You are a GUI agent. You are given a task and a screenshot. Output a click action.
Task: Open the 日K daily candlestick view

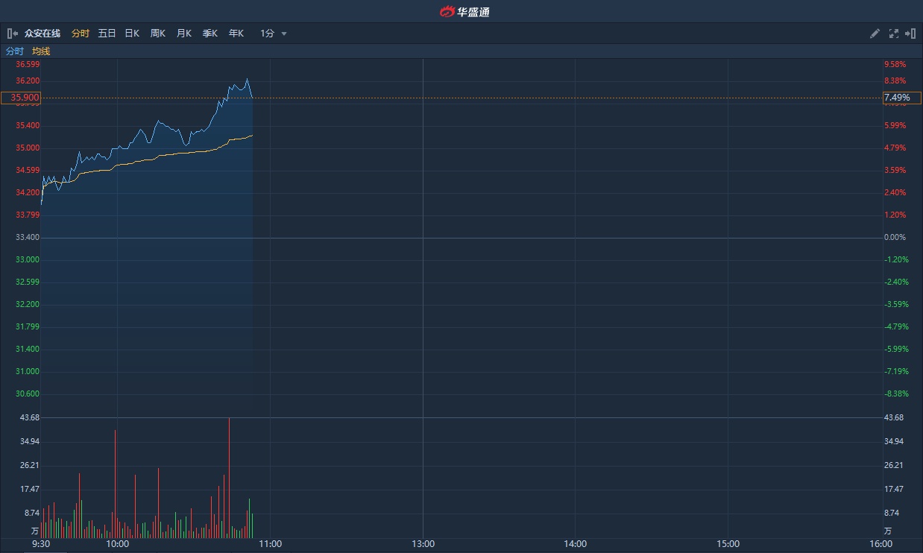coord(132,34)
